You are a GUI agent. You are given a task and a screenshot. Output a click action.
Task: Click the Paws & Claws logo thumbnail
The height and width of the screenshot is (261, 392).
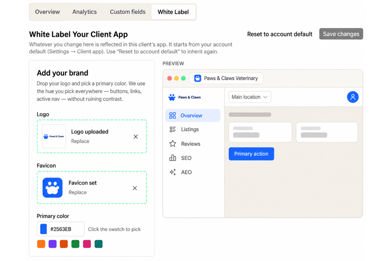54,136
